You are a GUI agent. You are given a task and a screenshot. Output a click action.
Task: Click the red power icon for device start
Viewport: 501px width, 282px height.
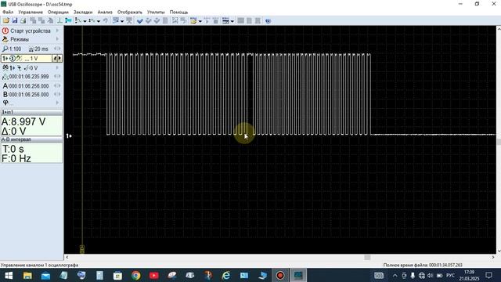point(5,31)
